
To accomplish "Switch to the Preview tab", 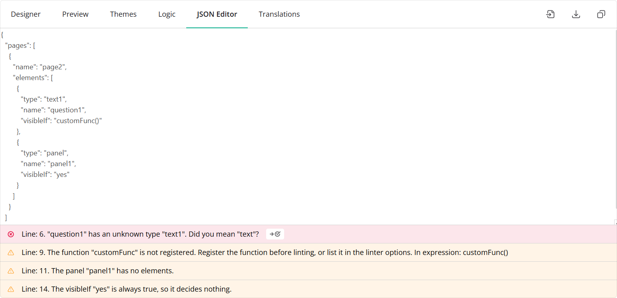I will pyautogui.click(x=76, y=14).
